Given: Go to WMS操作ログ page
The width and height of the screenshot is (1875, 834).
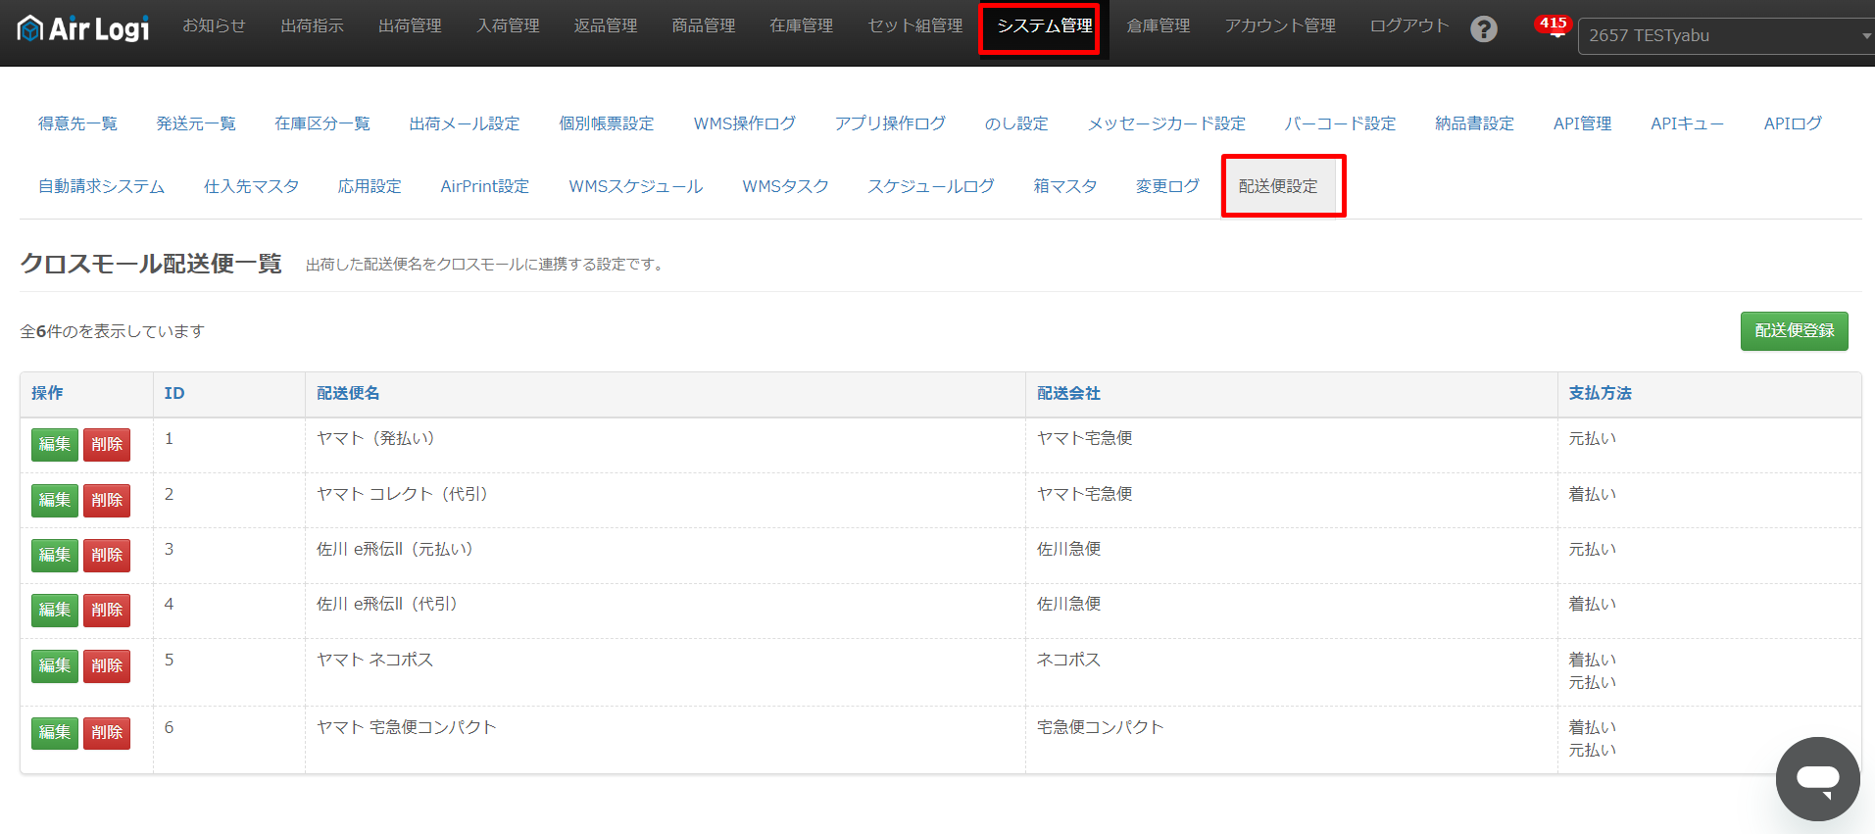Looking at the screenshot, I should click(x=744, y=123).
